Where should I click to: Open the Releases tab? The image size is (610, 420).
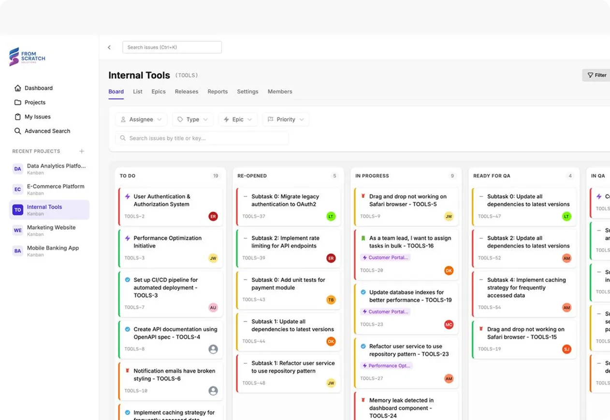[187, 91]
